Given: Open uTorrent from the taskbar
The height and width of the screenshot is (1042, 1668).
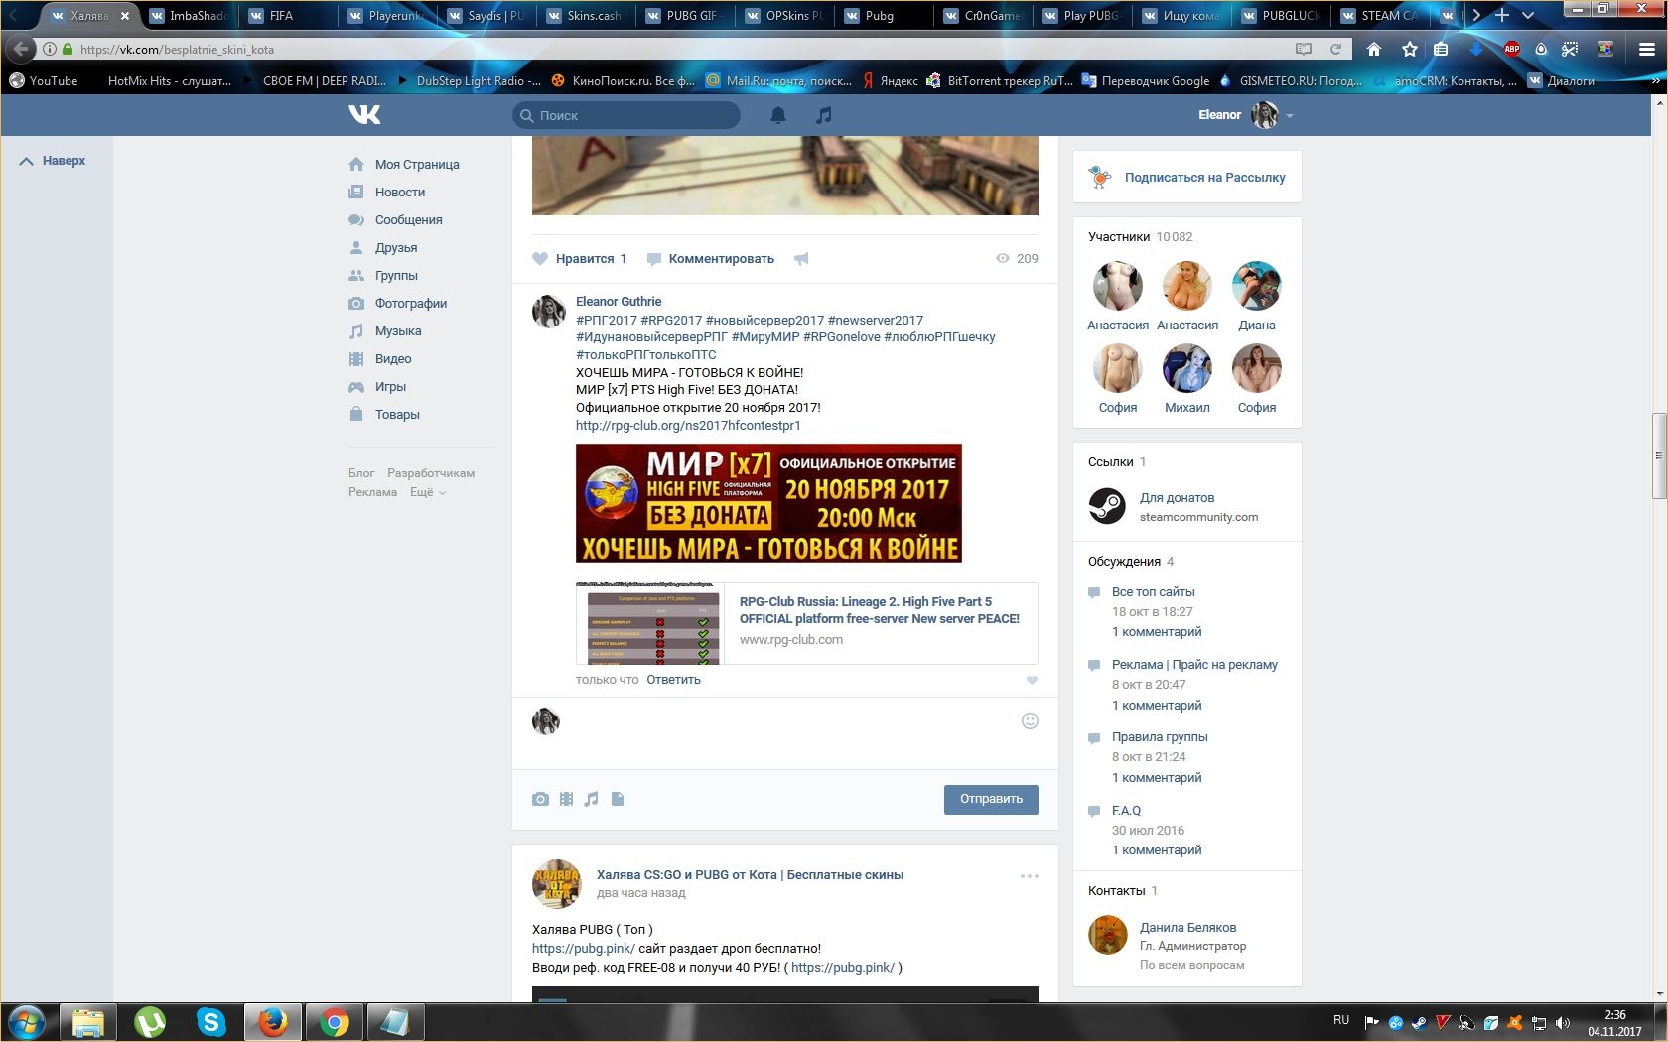Looking at the screenshot, I should coord(150,1021).
